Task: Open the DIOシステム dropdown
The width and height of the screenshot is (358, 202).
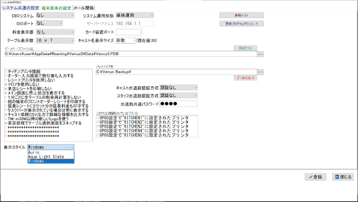Action: [55, 15]
